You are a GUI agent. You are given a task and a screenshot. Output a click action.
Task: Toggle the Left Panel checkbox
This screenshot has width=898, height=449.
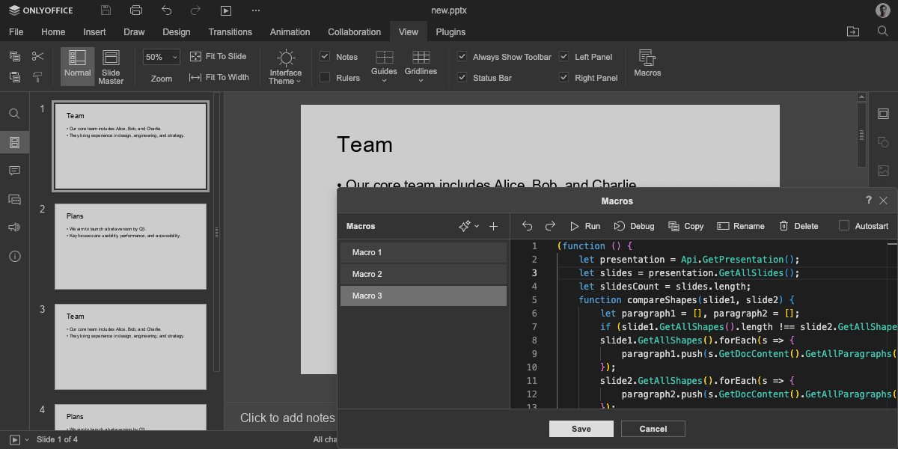563,56
